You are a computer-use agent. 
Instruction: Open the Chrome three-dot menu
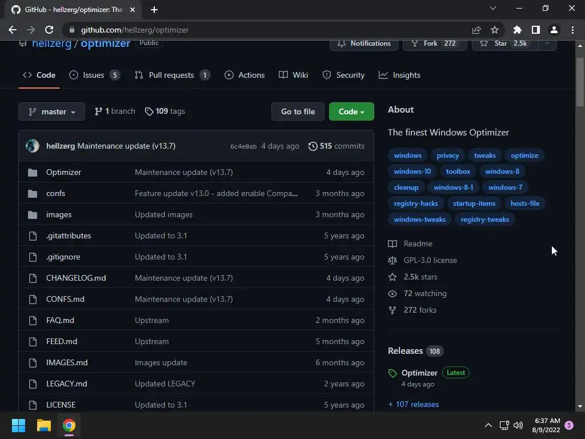tap(572, 30)
